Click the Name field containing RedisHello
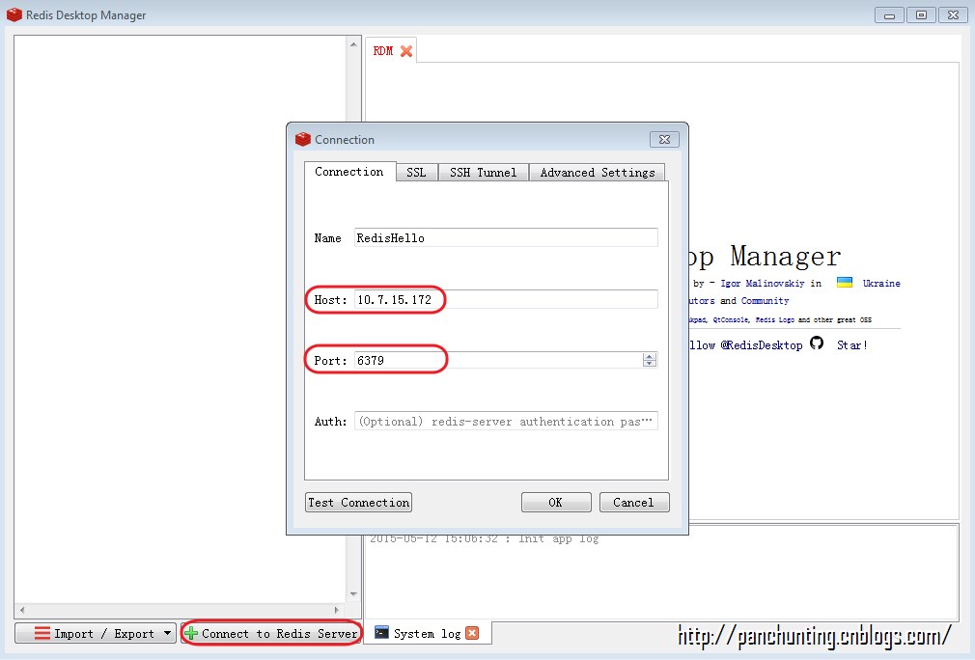This screenshot has height=660, width=975. click(x=506, y=237)
